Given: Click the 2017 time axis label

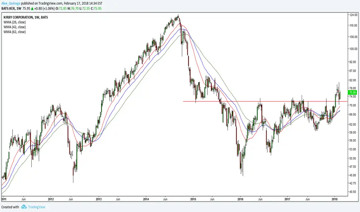Looking at the screenshot, I should [x=287, y=199].
